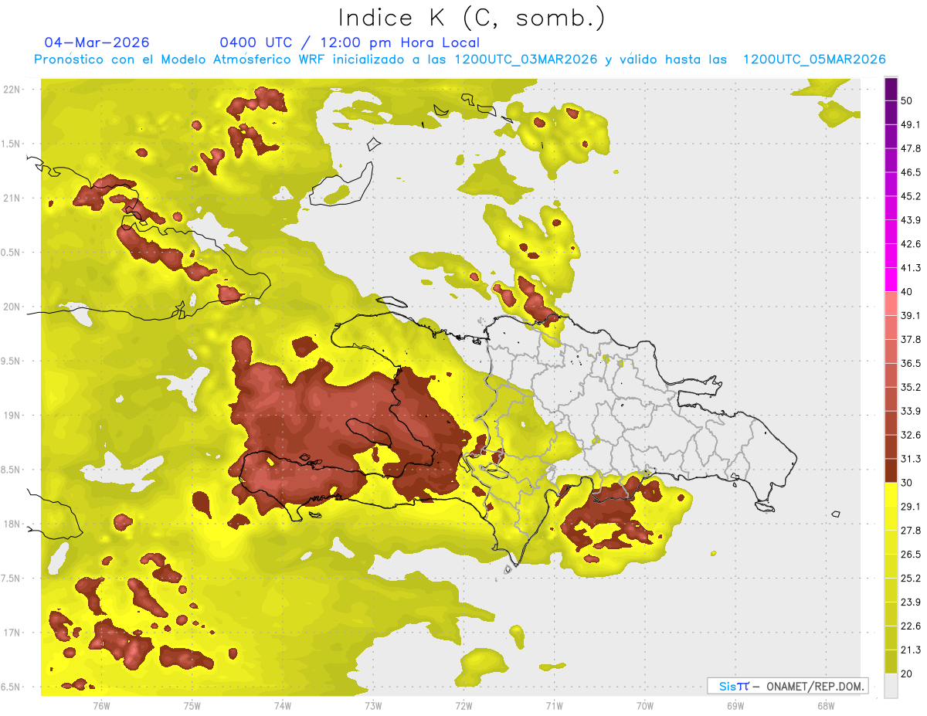927x716 pixels.
Task: Click the colorbar value 45.2
Action: click(911, 196)
